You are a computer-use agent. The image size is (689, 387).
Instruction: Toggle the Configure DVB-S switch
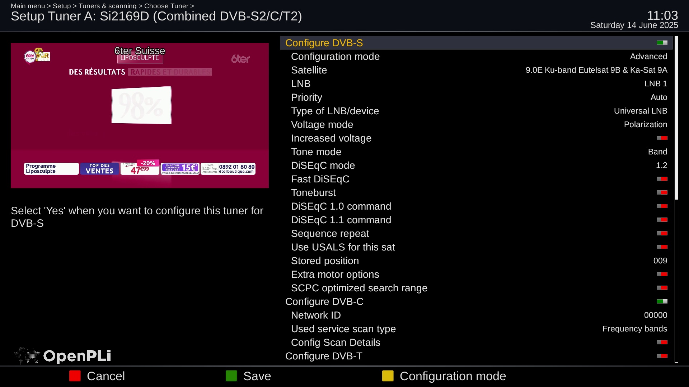click(662, 43)
